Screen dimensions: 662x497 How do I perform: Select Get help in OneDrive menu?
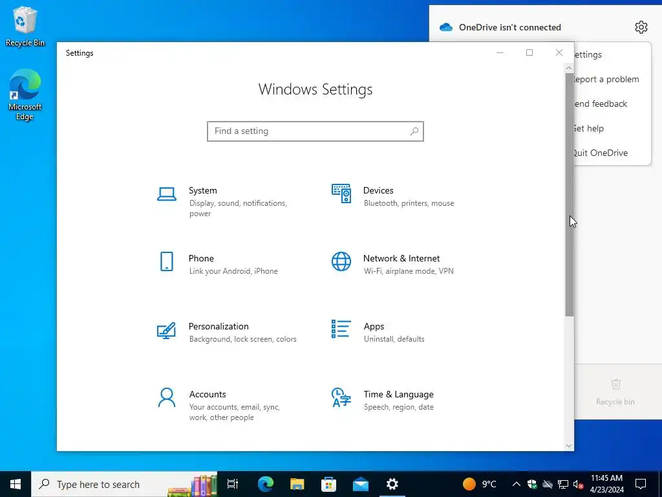click(612, 128)
